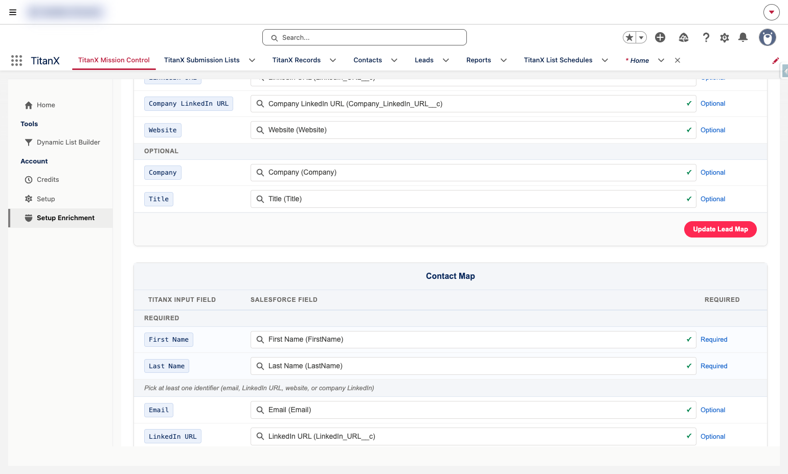Viewport: 788px width, 474px height.
Task: Click the red dropdown circle at top right
Action: coord(772,12)
